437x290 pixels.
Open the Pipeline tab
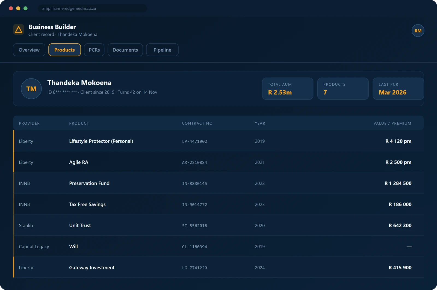coord(162,50)
